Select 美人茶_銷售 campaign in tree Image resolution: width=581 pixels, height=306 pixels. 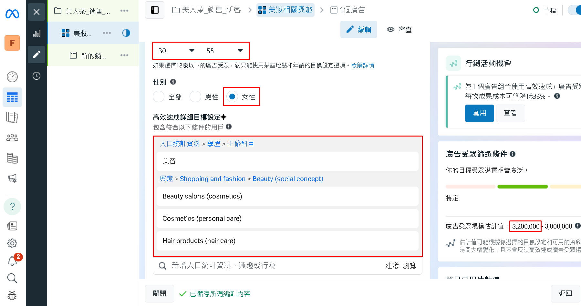(82, 11)
